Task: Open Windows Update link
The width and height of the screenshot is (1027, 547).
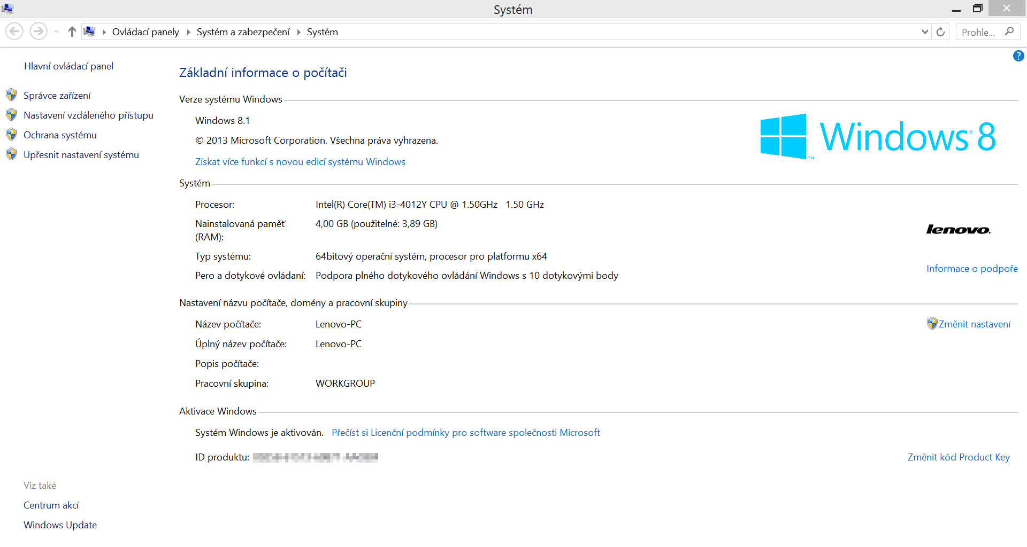Action: coord(60,525)
